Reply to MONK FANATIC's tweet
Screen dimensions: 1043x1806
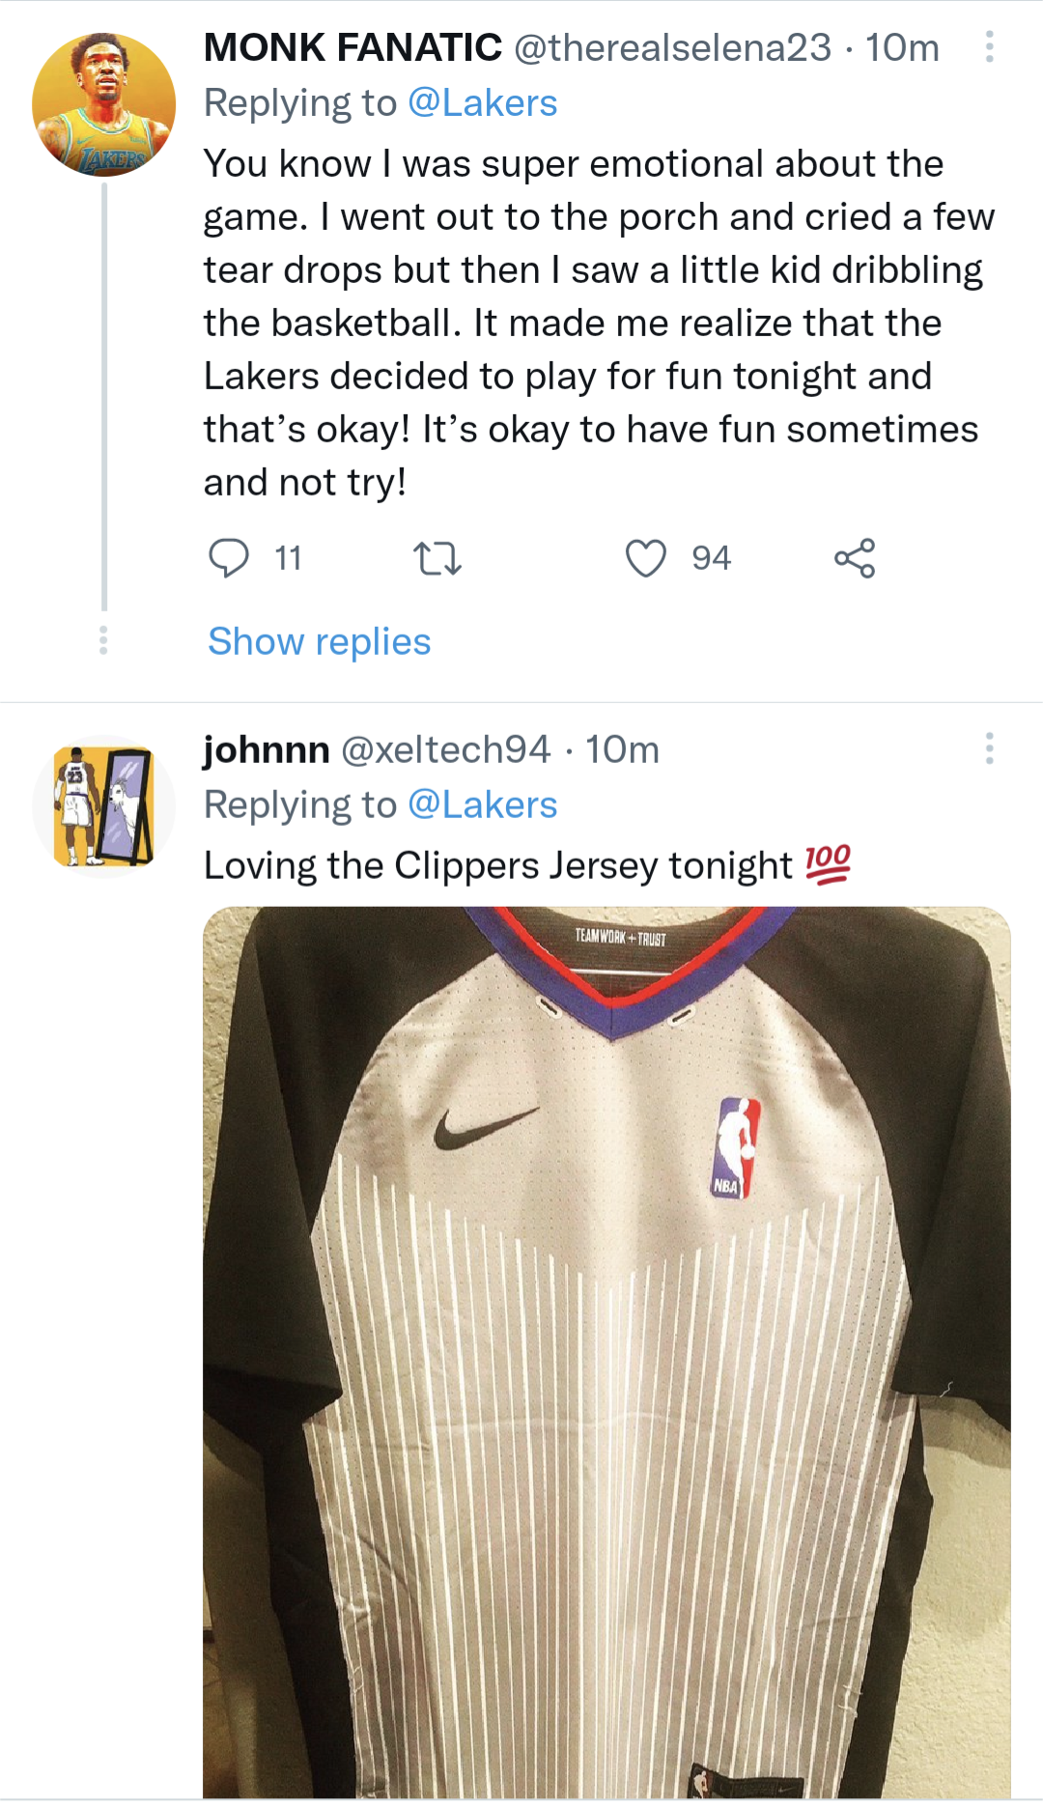(229, 558)
